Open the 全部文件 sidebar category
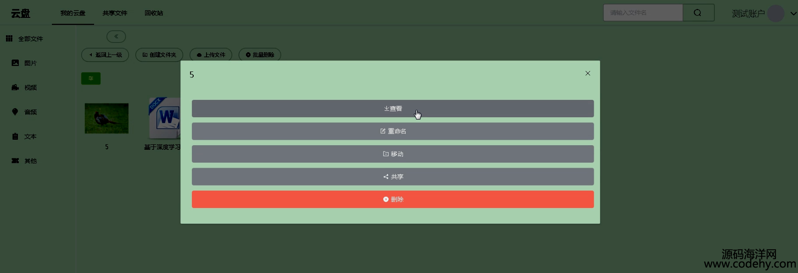The image size is (798, 273). 25,39
